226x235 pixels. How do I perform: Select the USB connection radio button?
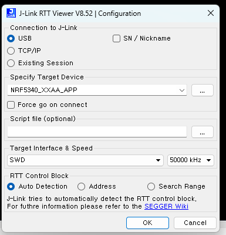click(x=11, y=38)
